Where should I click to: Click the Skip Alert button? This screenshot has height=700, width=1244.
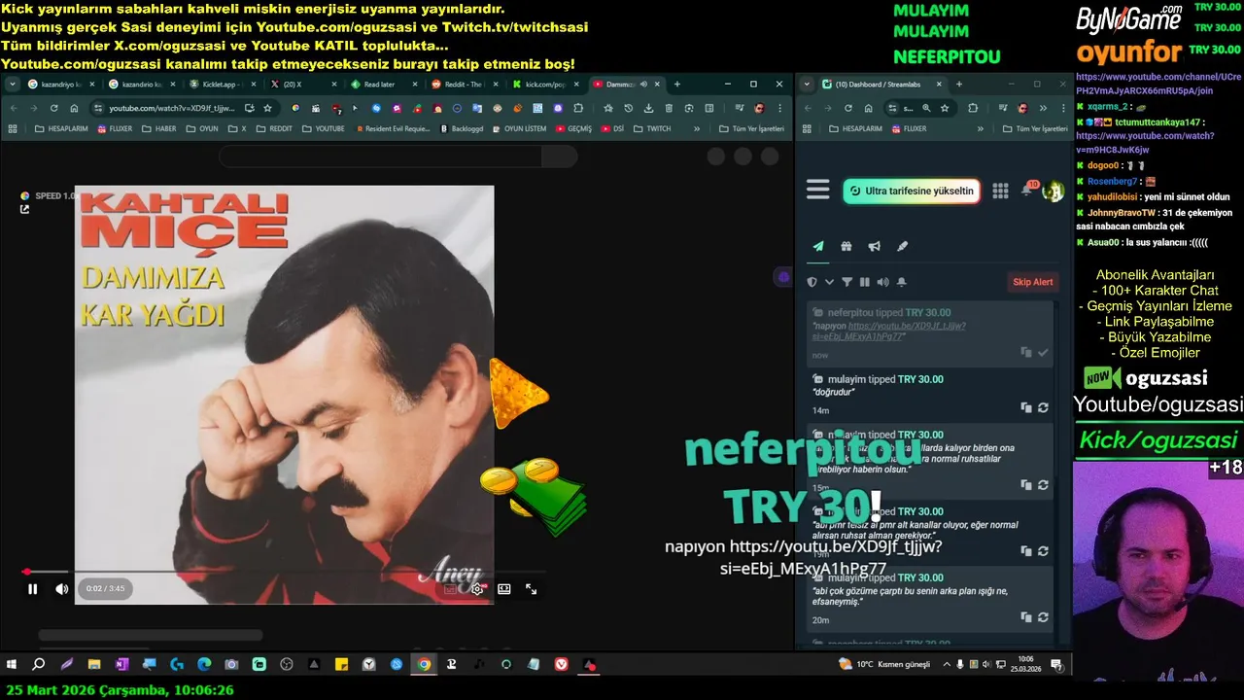click(1033, 282)
